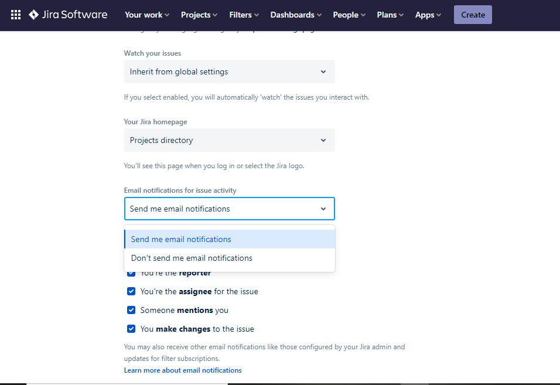The image size is (560, 385).
Task: Expand the Watch your issues dropdown
Action: [x=229, y=71]
